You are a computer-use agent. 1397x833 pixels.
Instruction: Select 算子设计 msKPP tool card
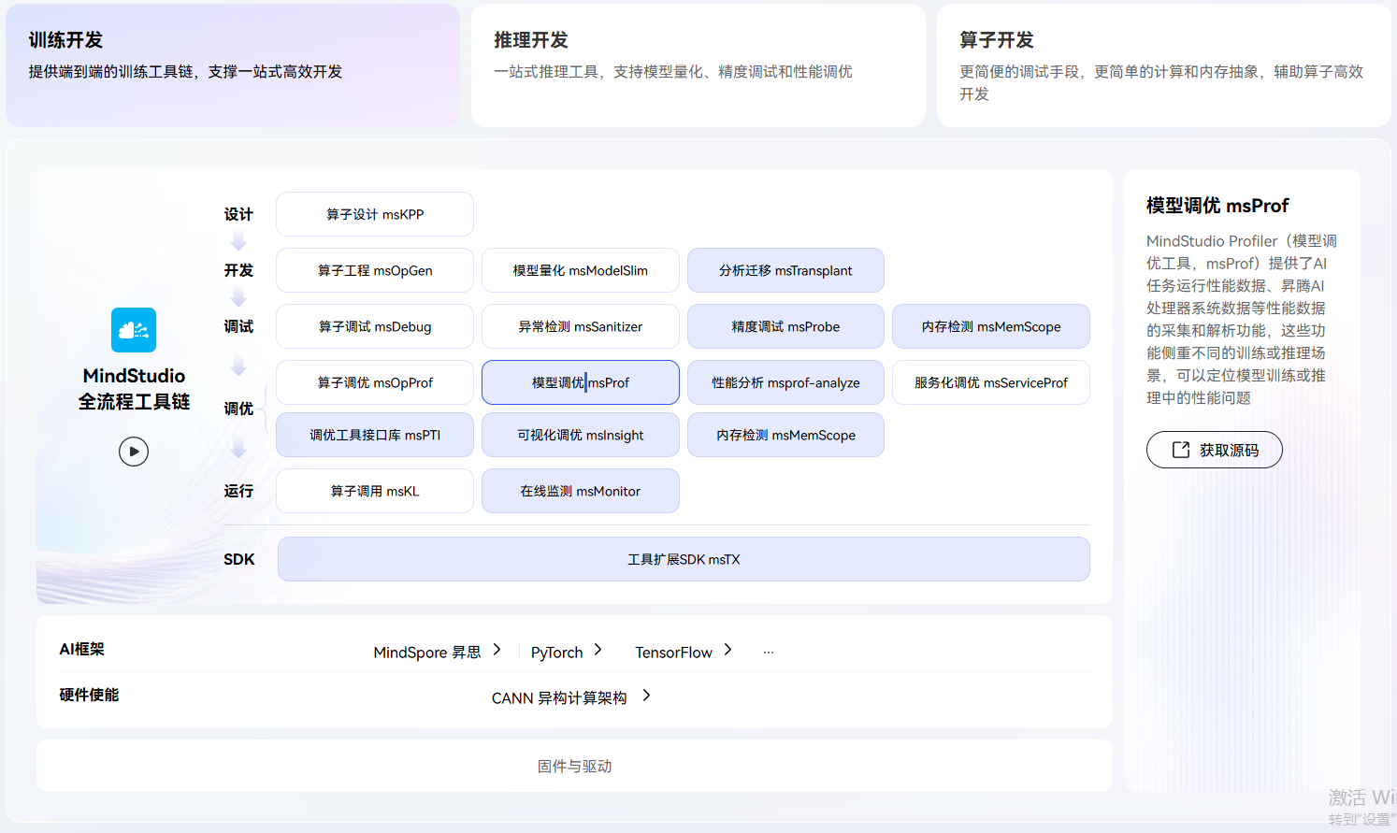tap(375, 214)
